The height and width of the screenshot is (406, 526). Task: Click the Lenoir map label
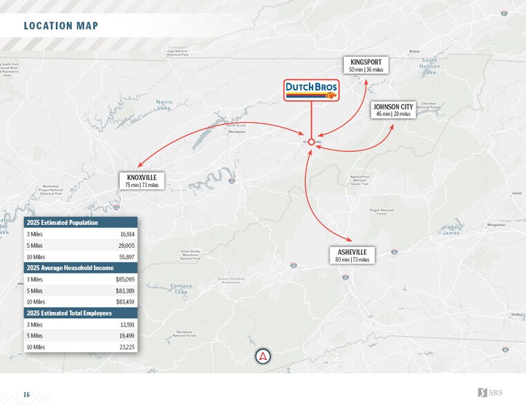[x=517, y=193]
